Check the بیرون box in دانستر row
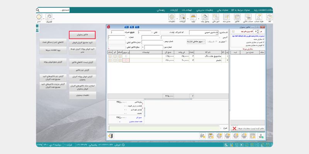The height and width of the screenshot is (154, 309). (126, 60)
